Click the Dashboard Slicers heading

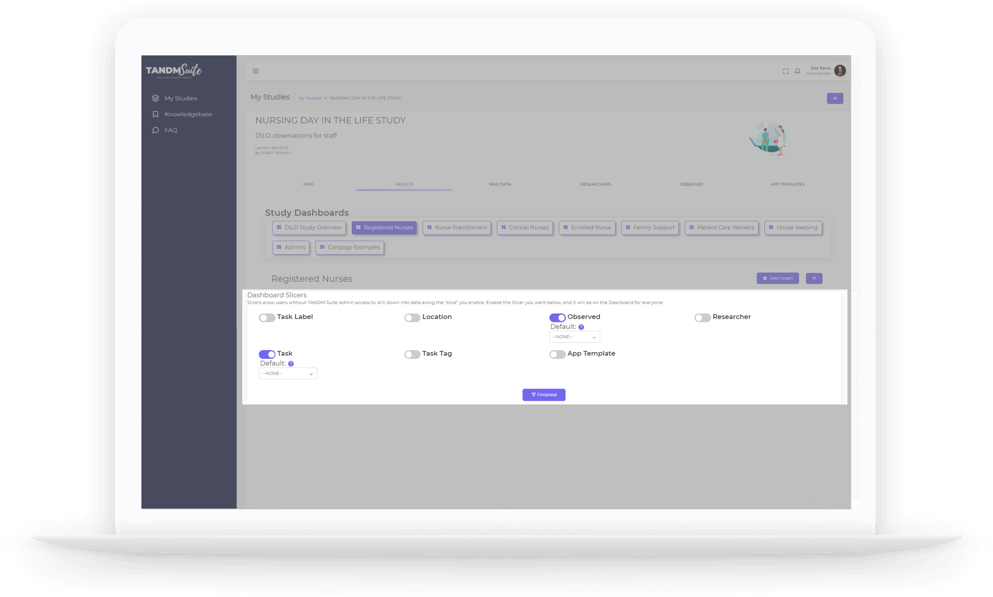pos(277,295)
